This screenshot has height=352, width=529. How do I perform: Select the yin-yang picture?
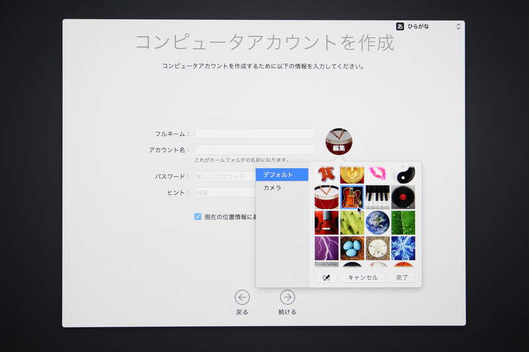point(403,174)
